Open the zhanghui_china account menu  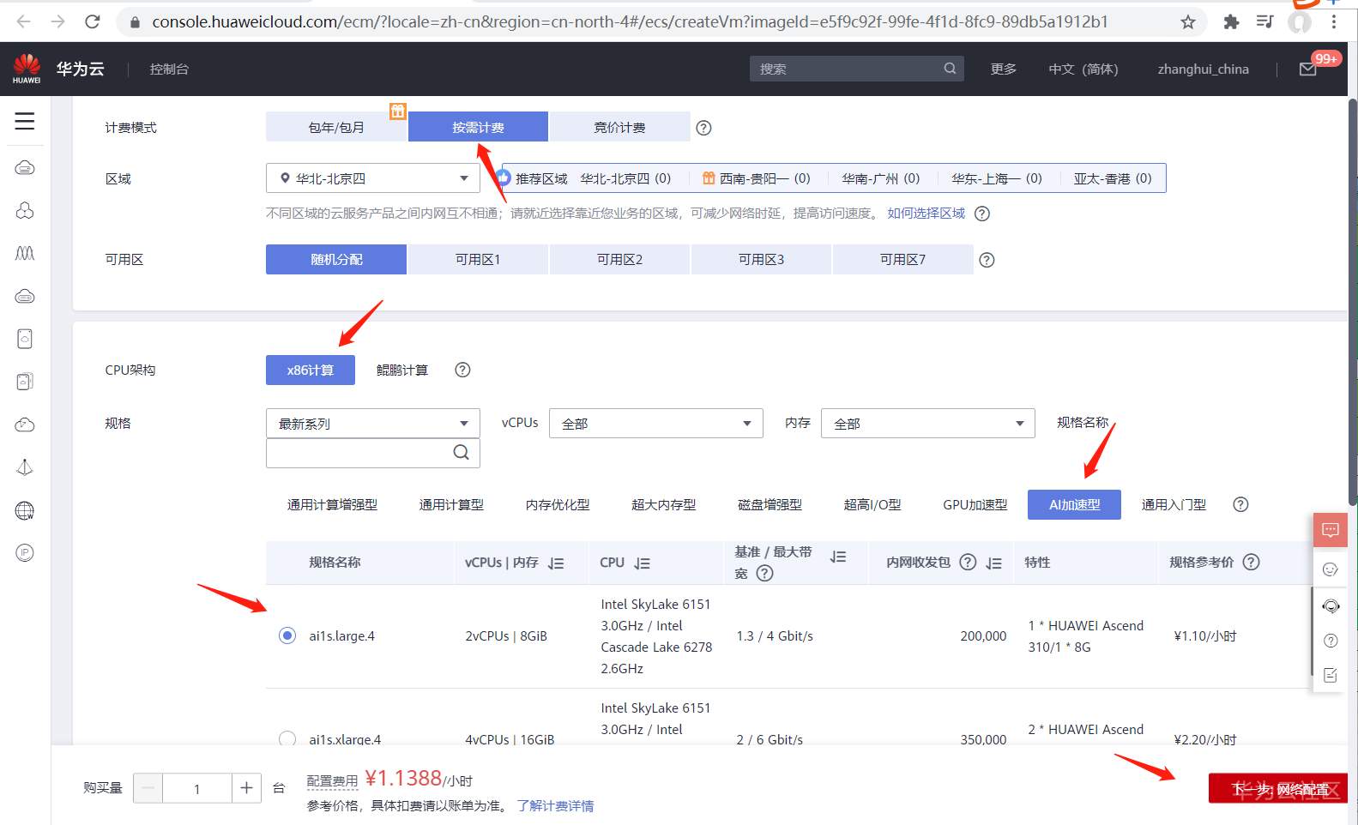tap(1204, 69)
